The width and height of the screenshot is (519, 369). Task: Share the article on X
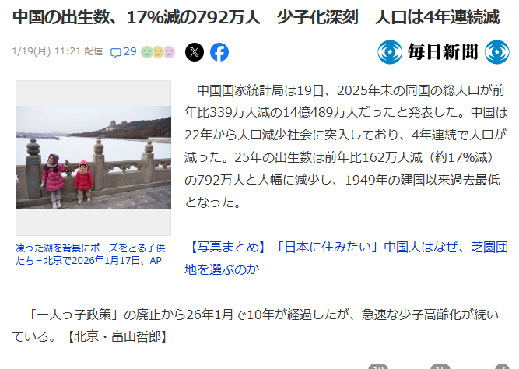click(195, 52)
